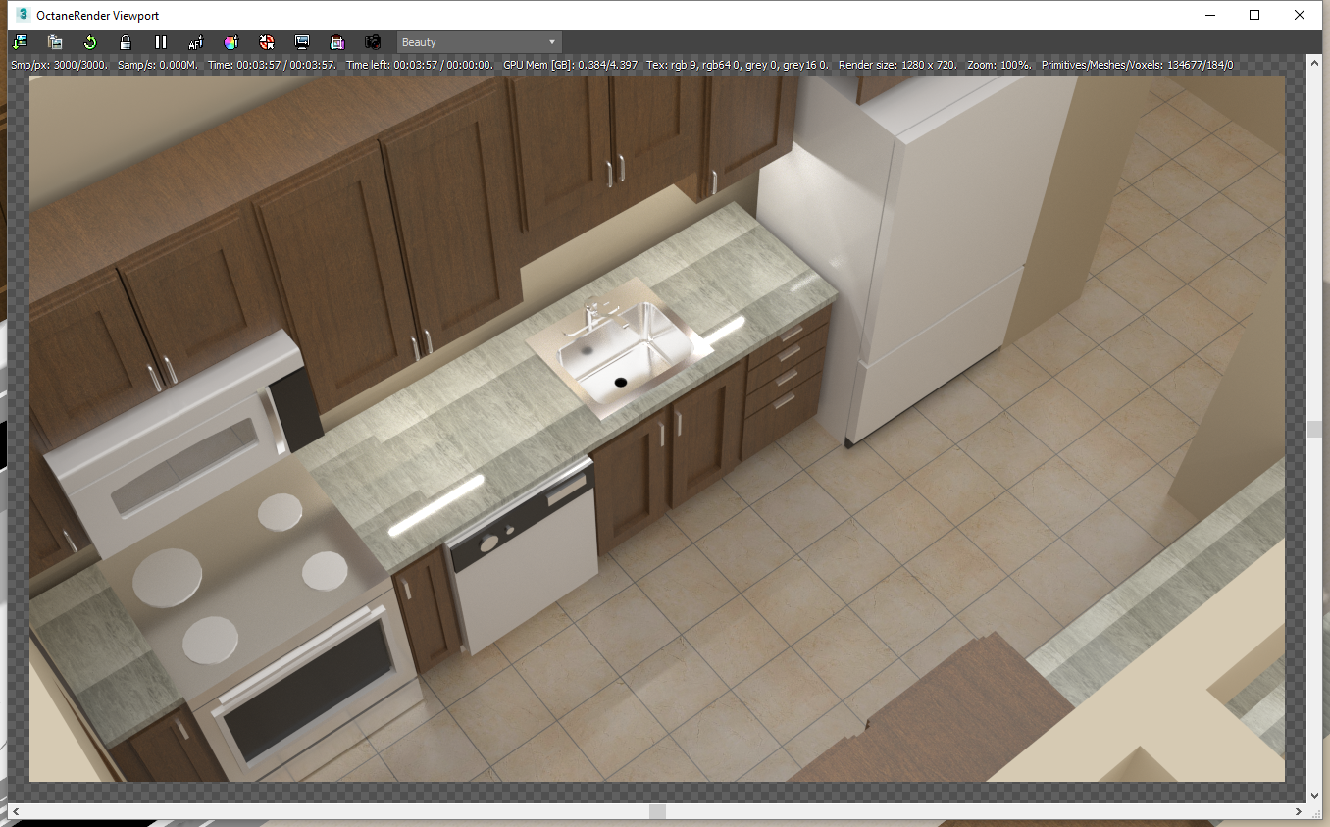1330x827 pixels.
Task: Click the "Primitives/Meshes/Voxels: 134677/184/0" status text
Action: [1138, 65]
